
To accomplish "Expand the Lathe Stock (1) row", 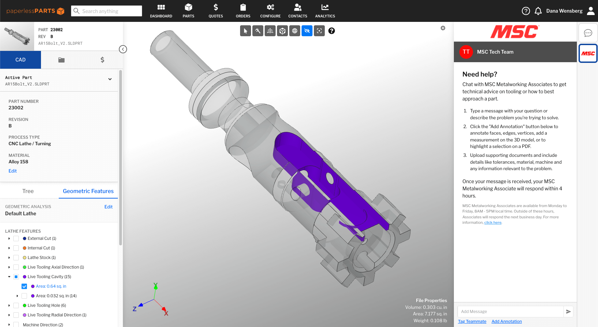I will click(9, 258).
